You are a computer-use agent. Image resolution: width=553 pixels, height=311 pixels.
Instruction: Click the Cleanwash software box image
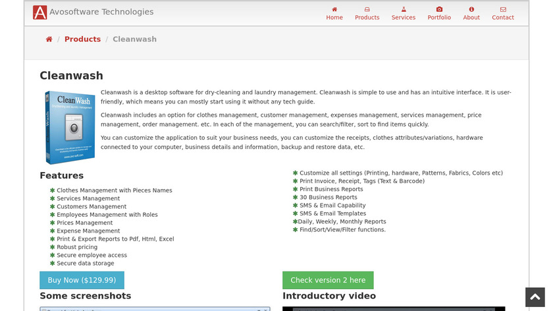pyautogui.click(x=70, y=127)
